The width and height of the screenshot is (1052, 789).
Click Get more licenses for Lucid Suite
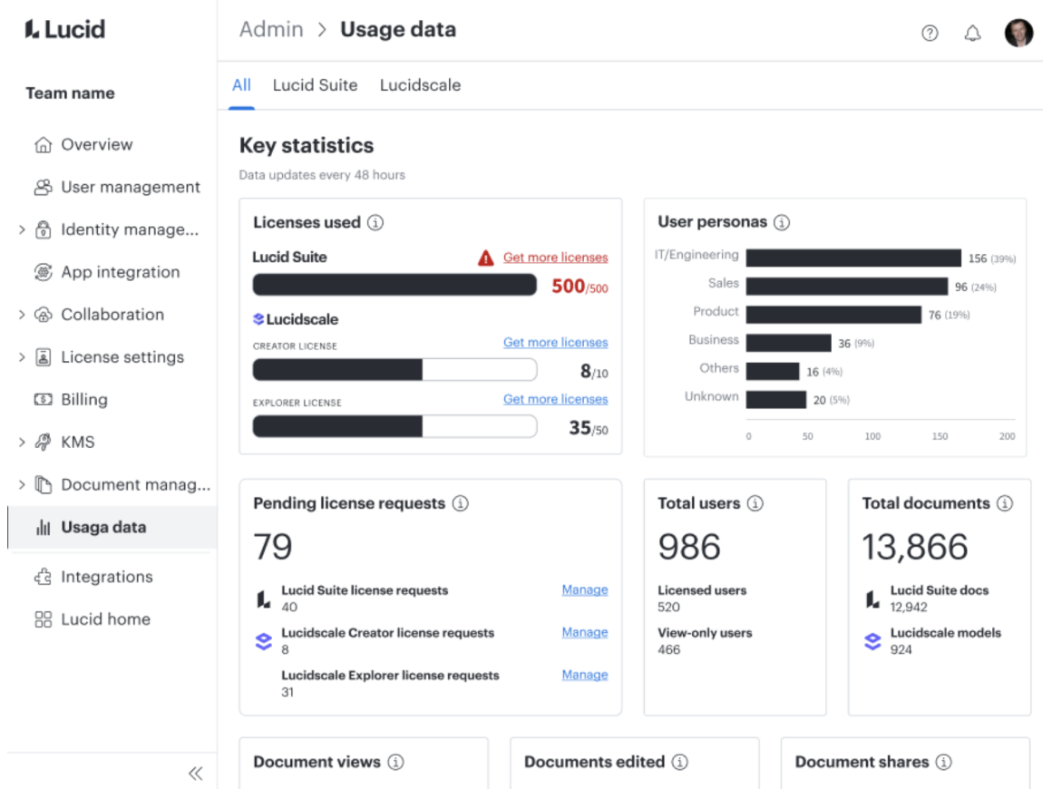(555, 258)
